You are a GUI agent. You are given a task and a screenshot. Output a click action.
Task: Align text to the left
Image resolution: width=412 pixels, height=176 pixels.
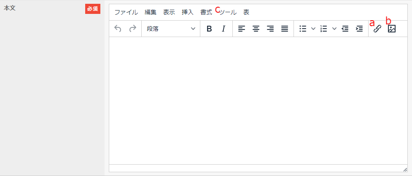pyautogui.click(x=241, y=29)
